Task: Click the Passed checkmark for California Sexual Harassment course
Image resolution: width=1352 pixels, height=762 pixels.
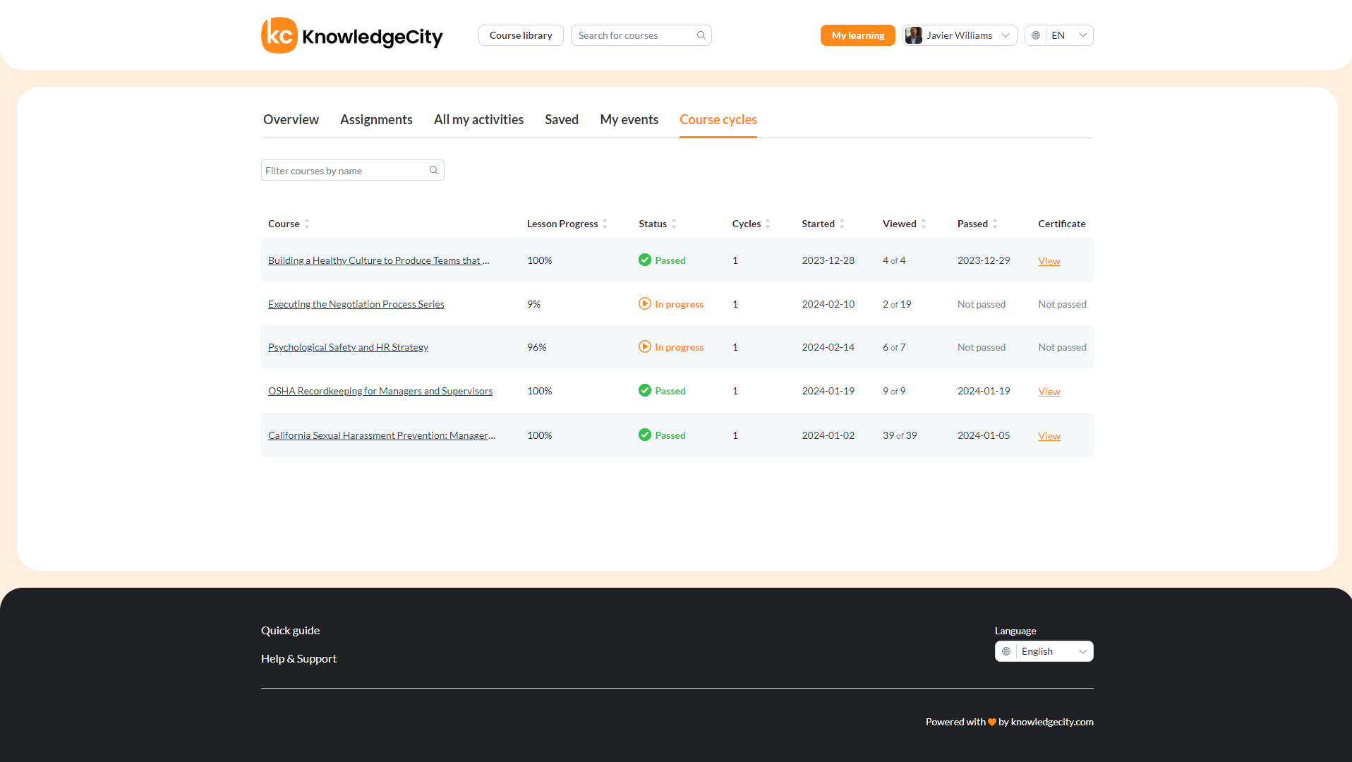Action: (644, 435)
